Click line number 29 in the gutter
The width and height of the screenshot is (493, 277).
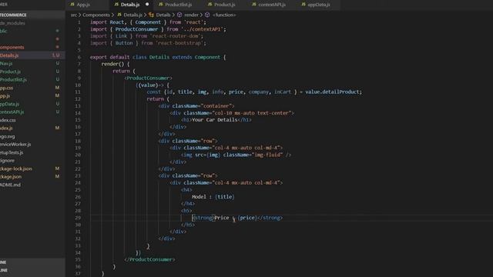pos(78,218)
